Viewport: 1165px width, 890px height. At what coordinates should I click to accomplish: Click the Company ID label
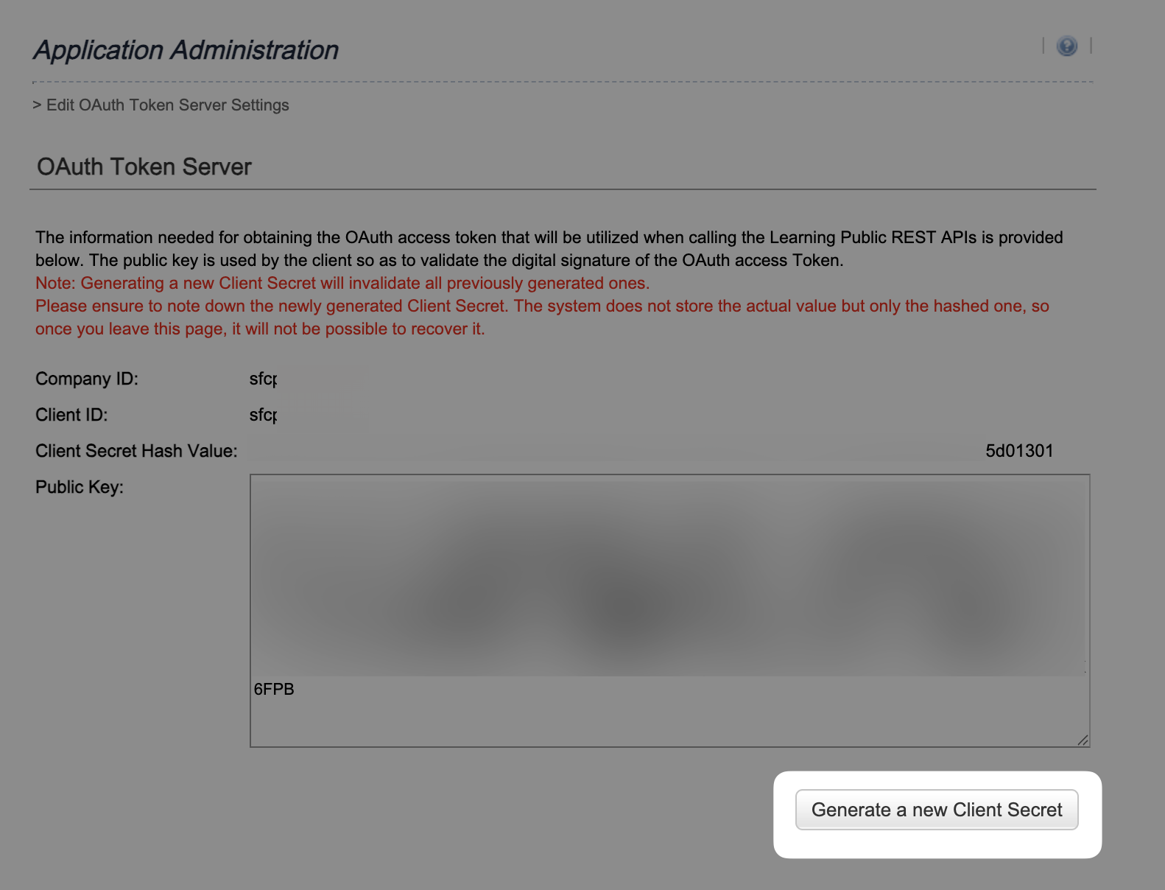pos(87,379)
